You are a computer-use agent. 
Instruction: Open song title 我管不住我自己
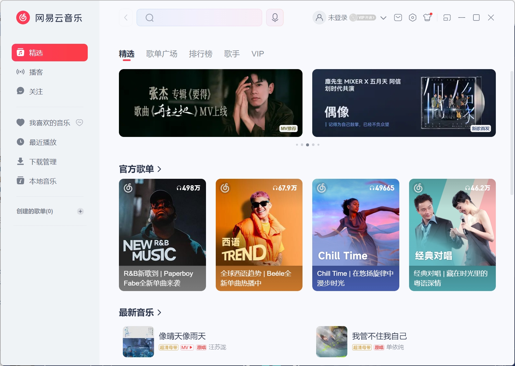(x=380, y=336)
